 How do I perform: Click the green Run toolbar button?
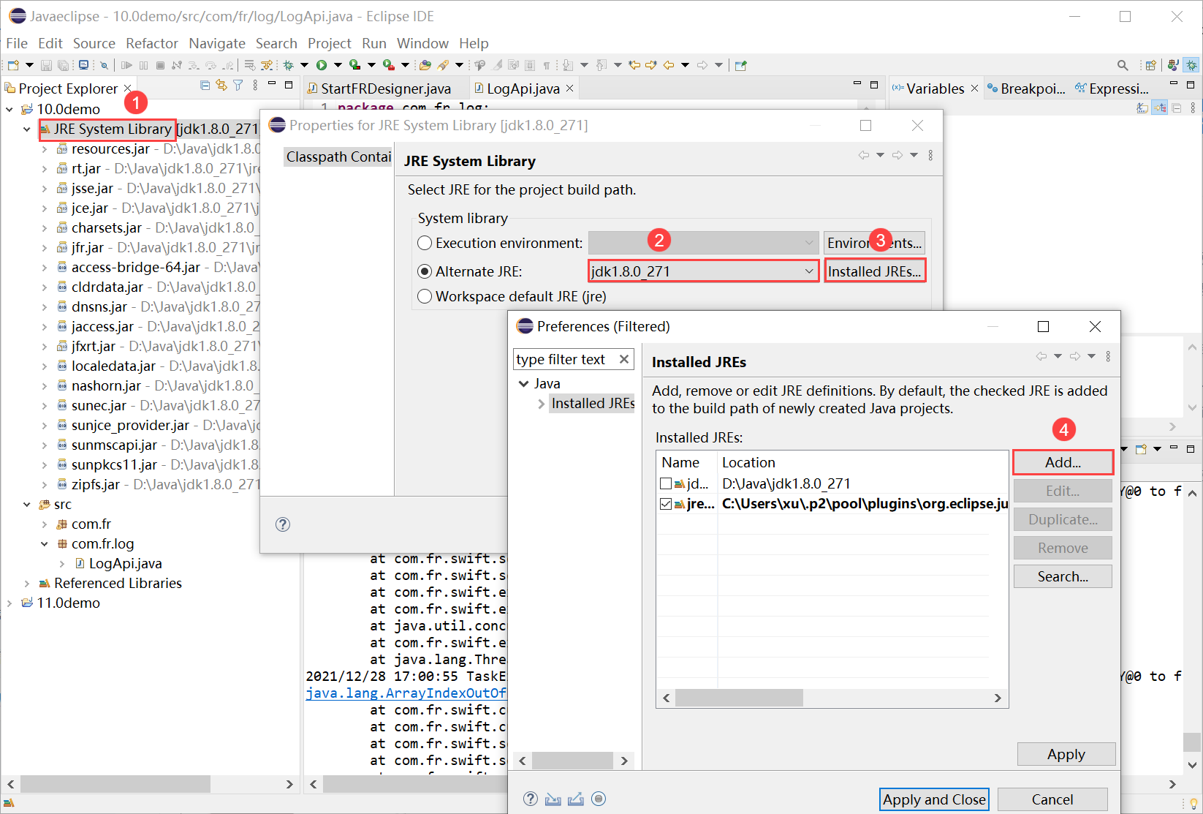point(322,65)
